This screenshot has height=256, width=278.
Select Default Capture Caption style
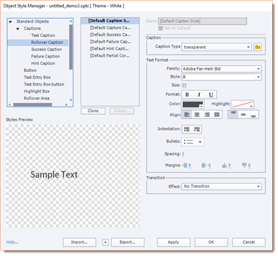point(110,27)
